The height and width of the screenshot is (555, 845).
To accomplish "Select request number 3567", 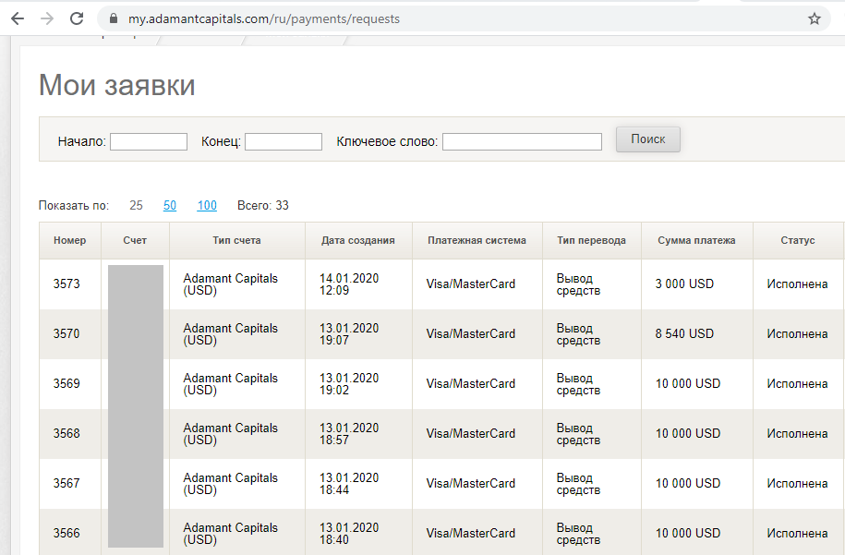I will (x=66, y=483).
